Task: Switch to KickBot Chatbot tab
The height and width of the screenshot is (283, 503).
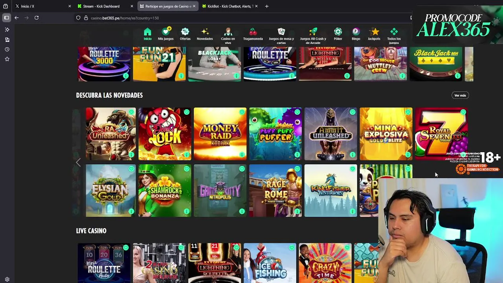Action: [230, 6]
